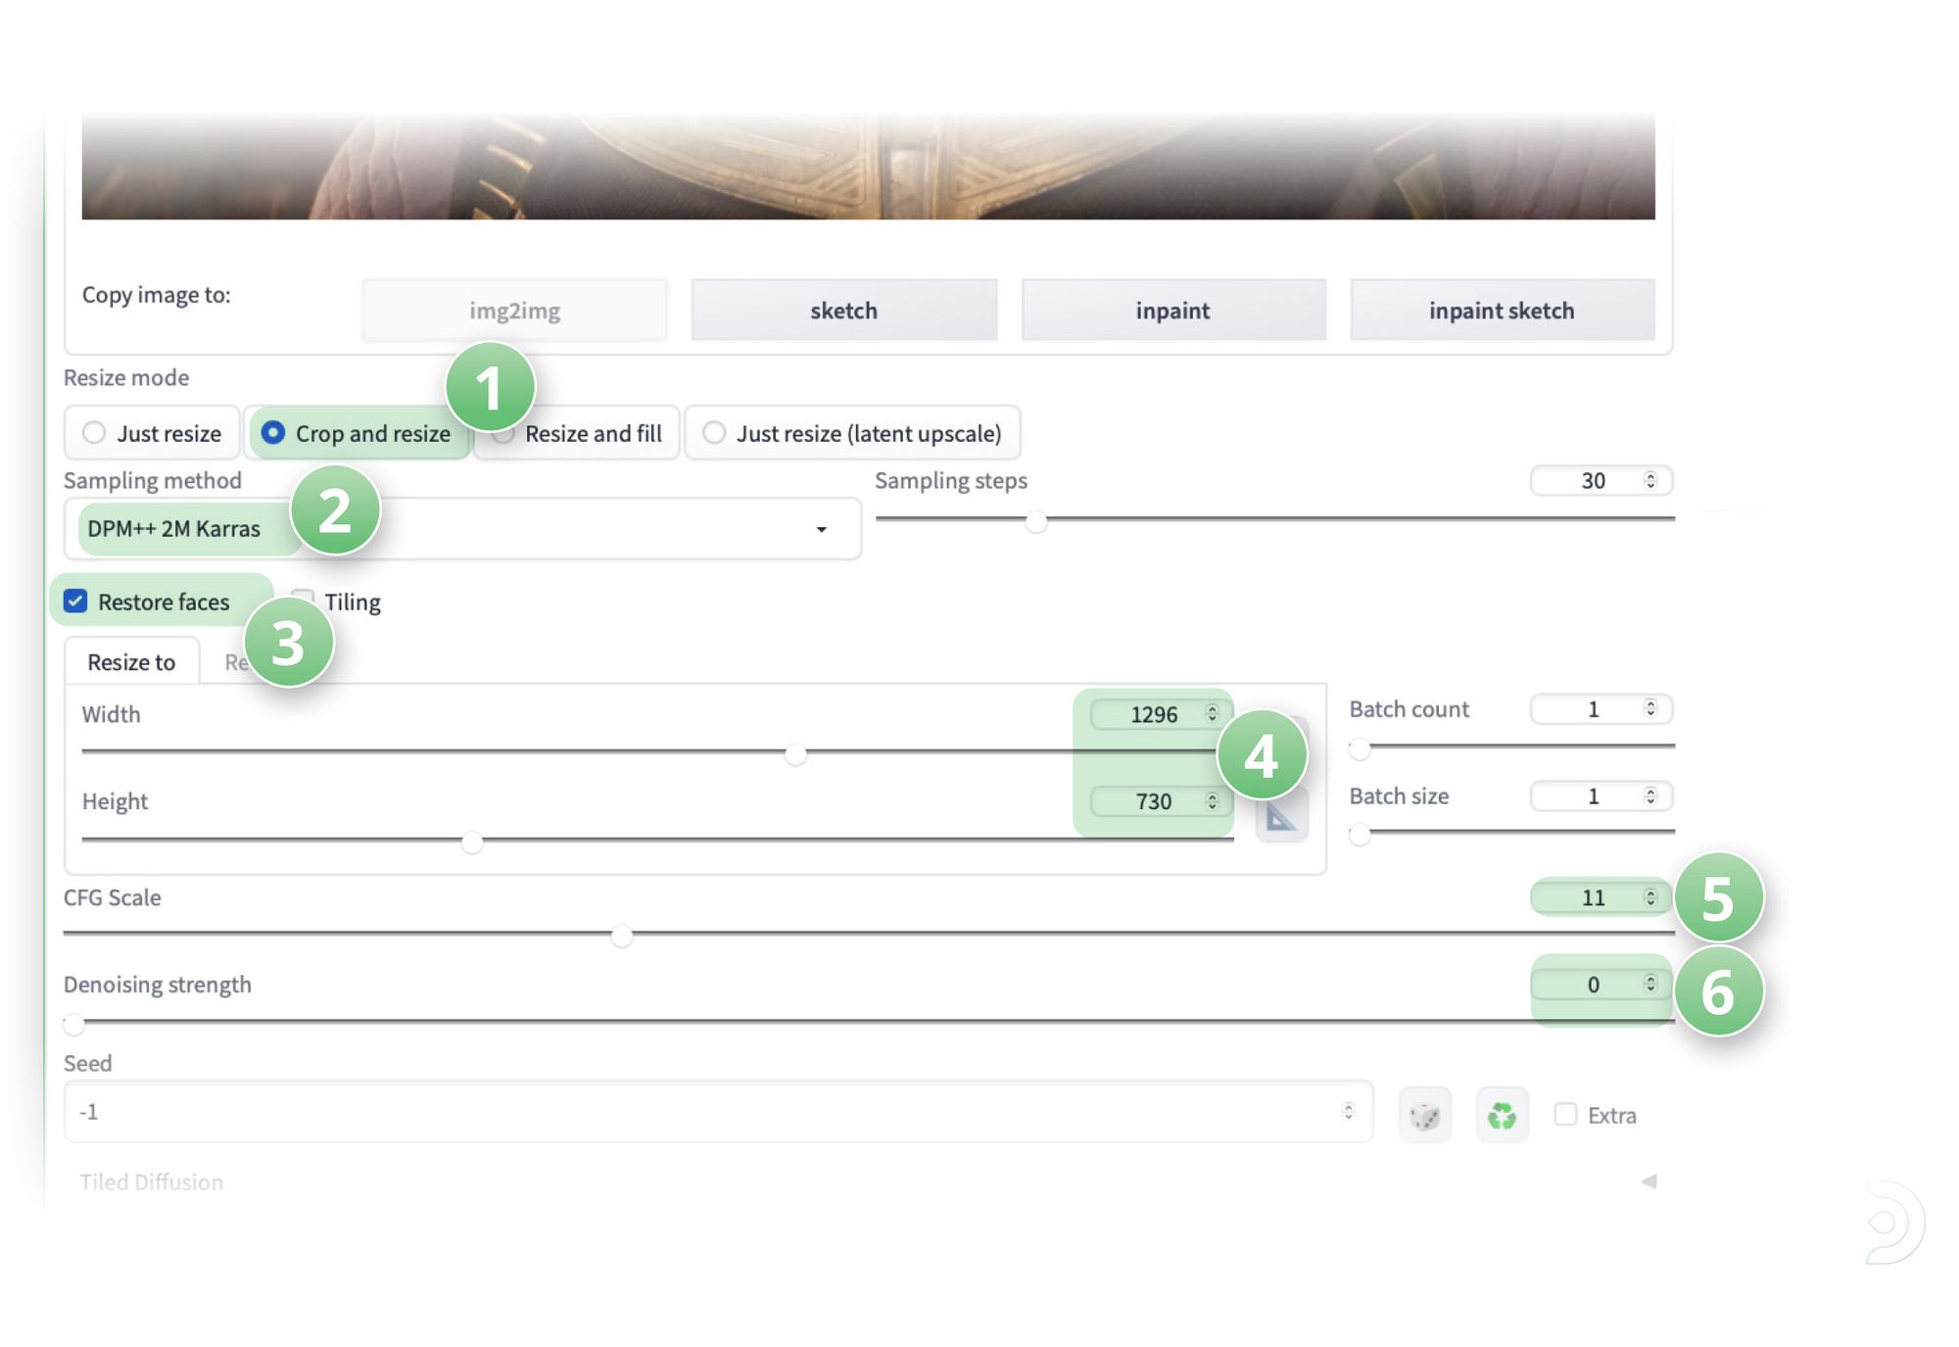Click the Batch count stepper arrows
Image resolution: width=1959 pixels, height=1347 pixels.
coord(1650,708)
